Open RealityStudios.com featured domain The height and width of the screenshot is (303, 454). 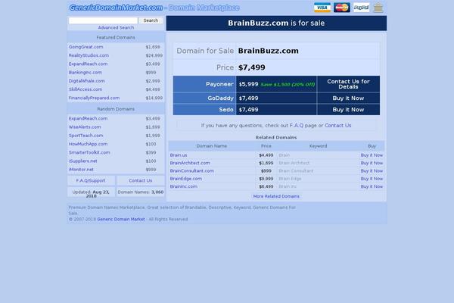(x=89, y=55)
